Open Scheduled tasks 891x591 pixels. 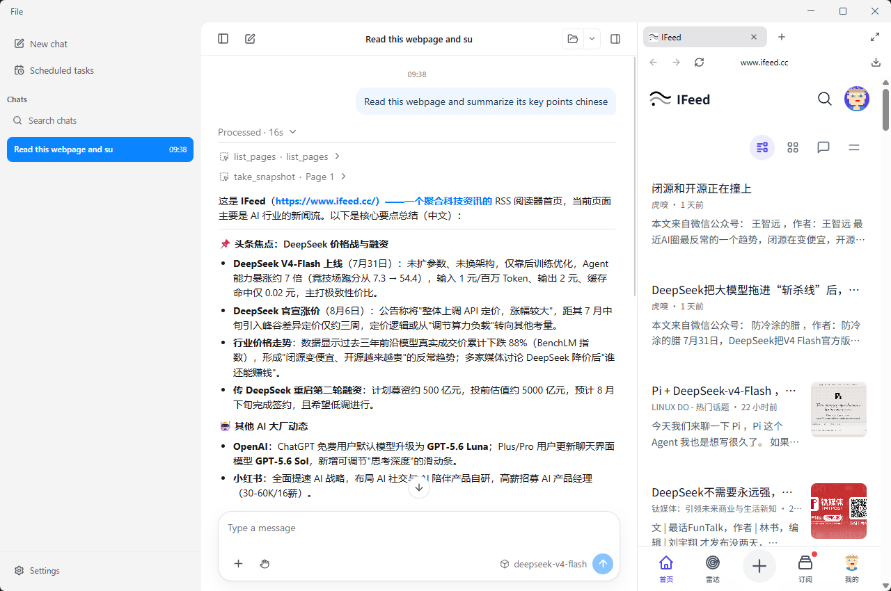click(100, 70)
